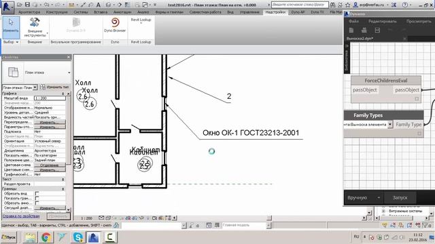
Task: Toggle the Показать гран... checkbox
Action: pos(37,198)
